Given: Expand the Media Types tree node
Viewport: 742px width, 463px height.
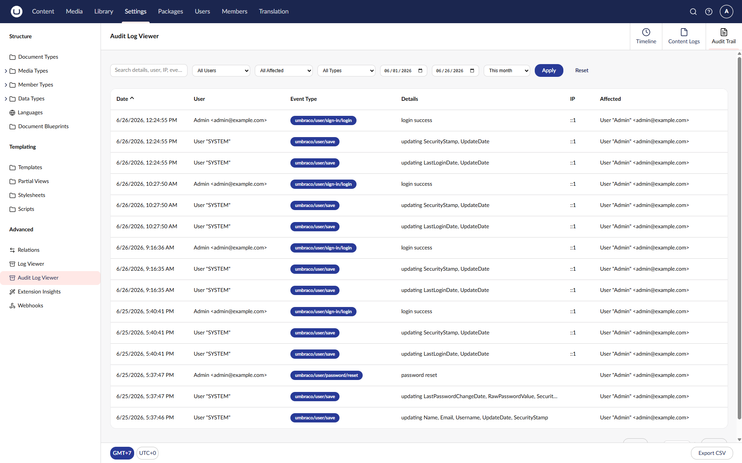Looking at the screenshot, I should pos(6,71).
